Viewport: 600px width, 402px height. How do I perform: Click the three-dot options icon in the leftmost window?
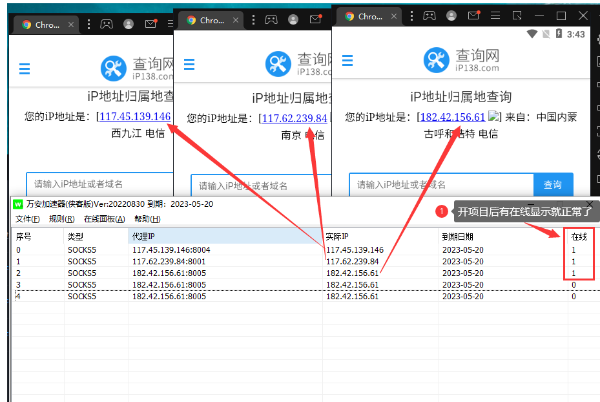87,24
